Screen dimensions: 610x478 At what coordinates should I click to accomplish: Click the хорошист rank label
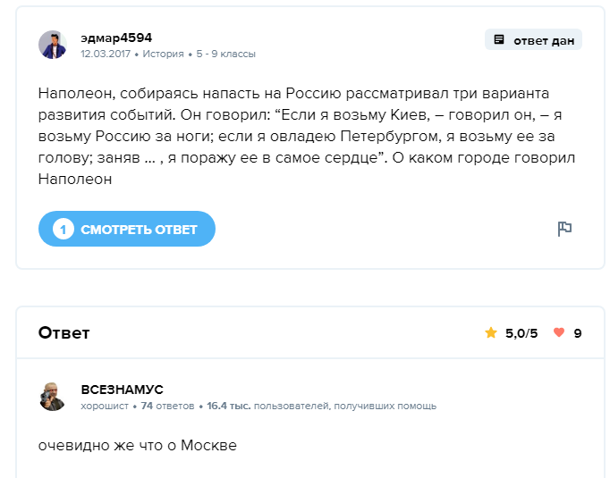tap(105, 406)
